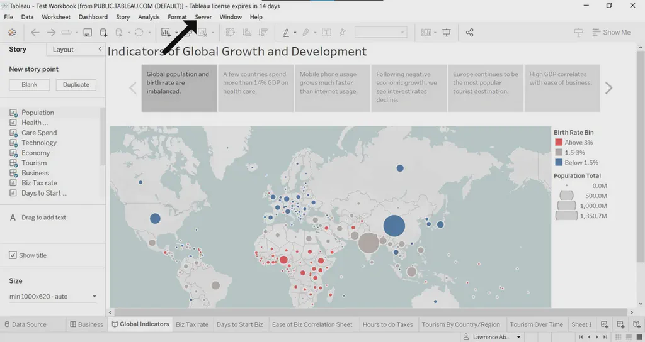
Task: Click the Share workbook icon
Action: pos(469,33)
